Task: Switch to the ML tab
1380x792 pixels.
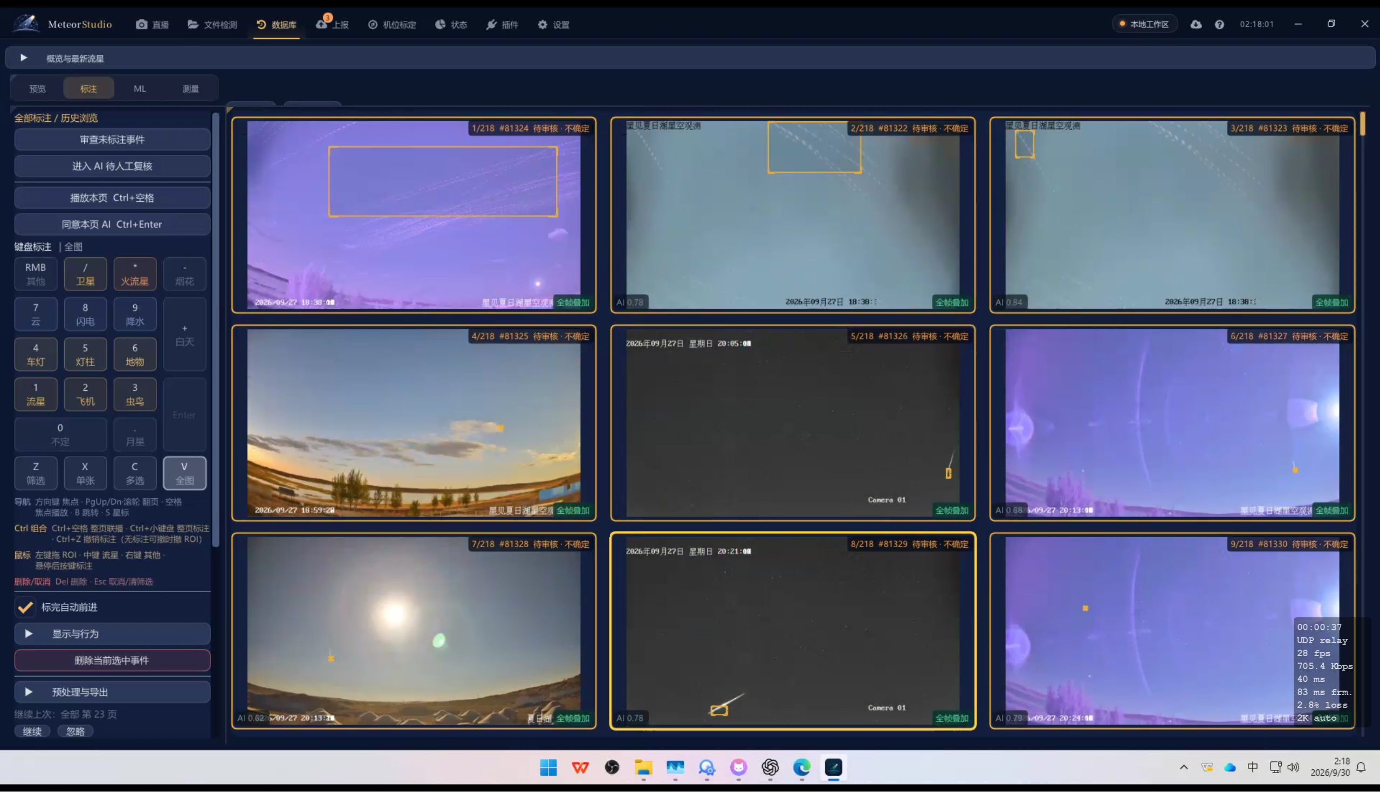Action: coord(140,88)
